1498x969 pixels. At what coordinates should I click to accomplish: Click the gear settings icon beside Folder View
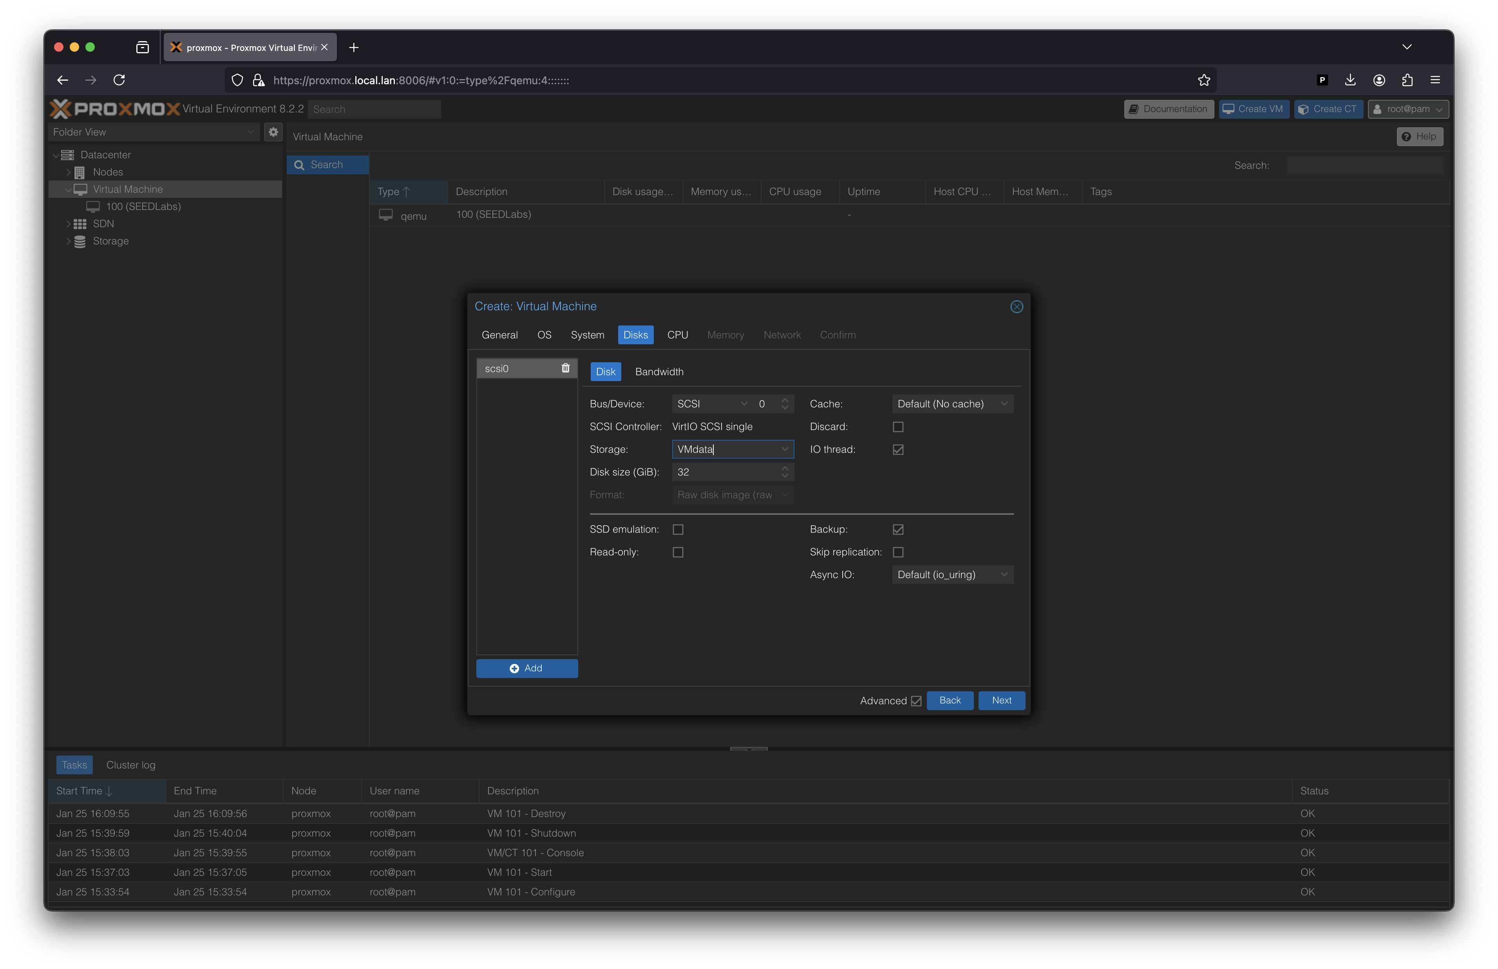click(273, 132)
